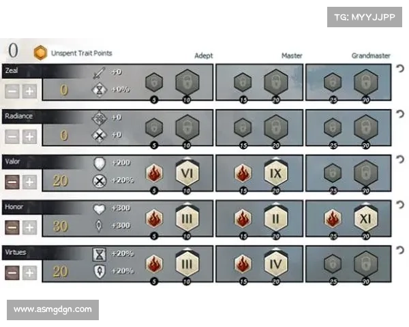Click the Honor adept flame minor trait
The image size is (409, 327).
155,219
